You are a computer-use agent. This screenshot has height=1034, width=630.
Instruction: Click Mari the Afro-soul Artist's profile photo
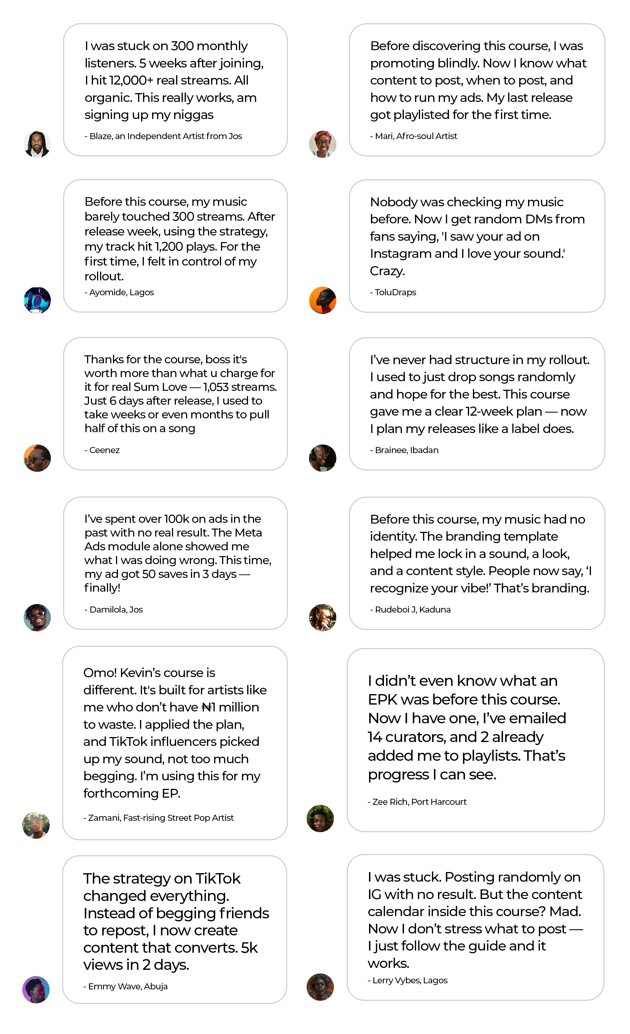322,144
